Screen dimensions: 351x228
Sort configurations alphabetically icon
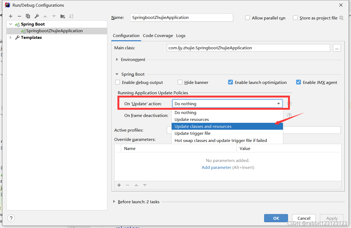tap(71, 16)
